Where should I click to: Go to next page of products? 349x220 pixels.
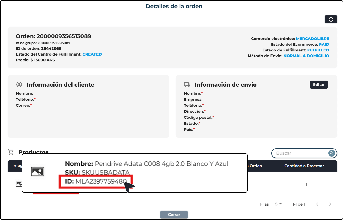click(330, 204)
